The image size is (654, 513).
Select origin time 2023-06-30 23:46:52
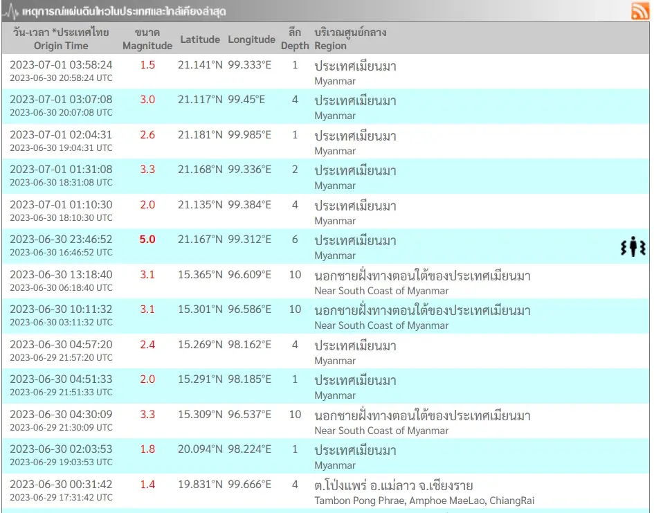(x=61, y=240)
